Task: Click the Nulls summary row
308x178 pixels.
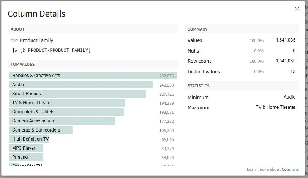Action: click(241, 51)
